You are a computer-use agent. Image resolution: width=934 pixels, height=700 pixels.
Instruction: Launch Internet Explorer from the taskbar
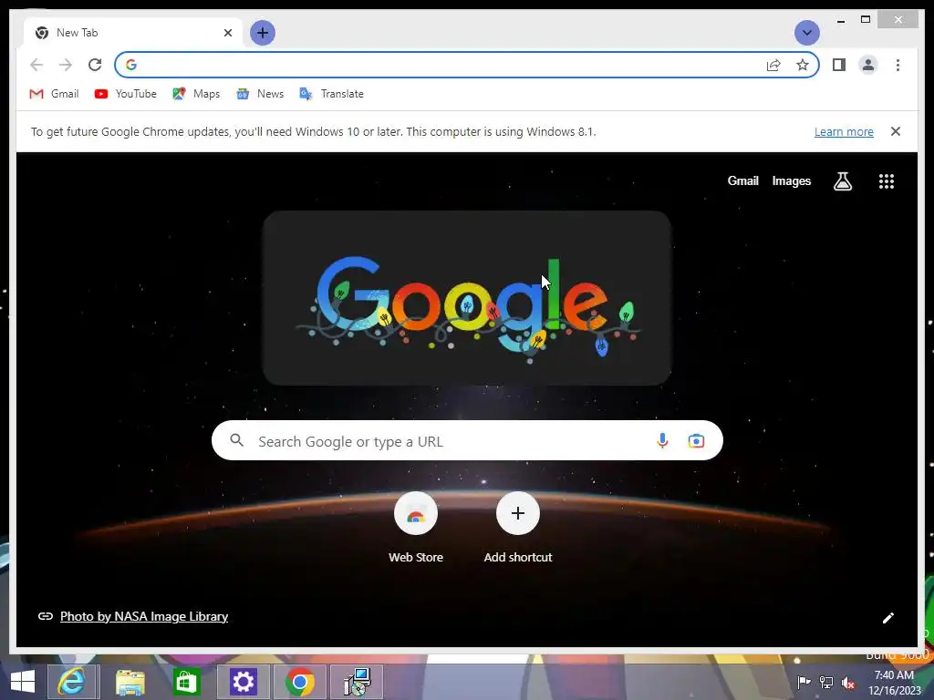click(x=71, y=682)
